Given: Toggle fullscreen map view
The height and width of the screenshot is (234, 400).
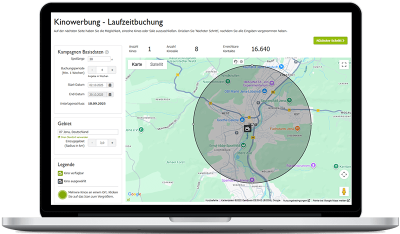Looking at the screenshot, I should 344,64.
